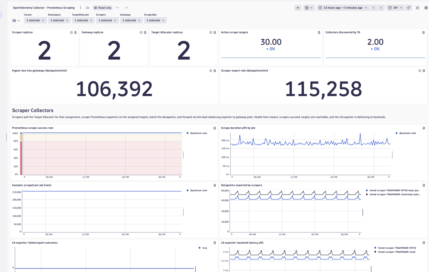429x272 pixels.
Task: Open dashboard settings gear
Action: [x=426, y=8]
